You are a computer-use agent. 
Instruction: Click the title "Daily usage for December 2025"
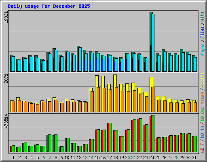click(49, 6)
